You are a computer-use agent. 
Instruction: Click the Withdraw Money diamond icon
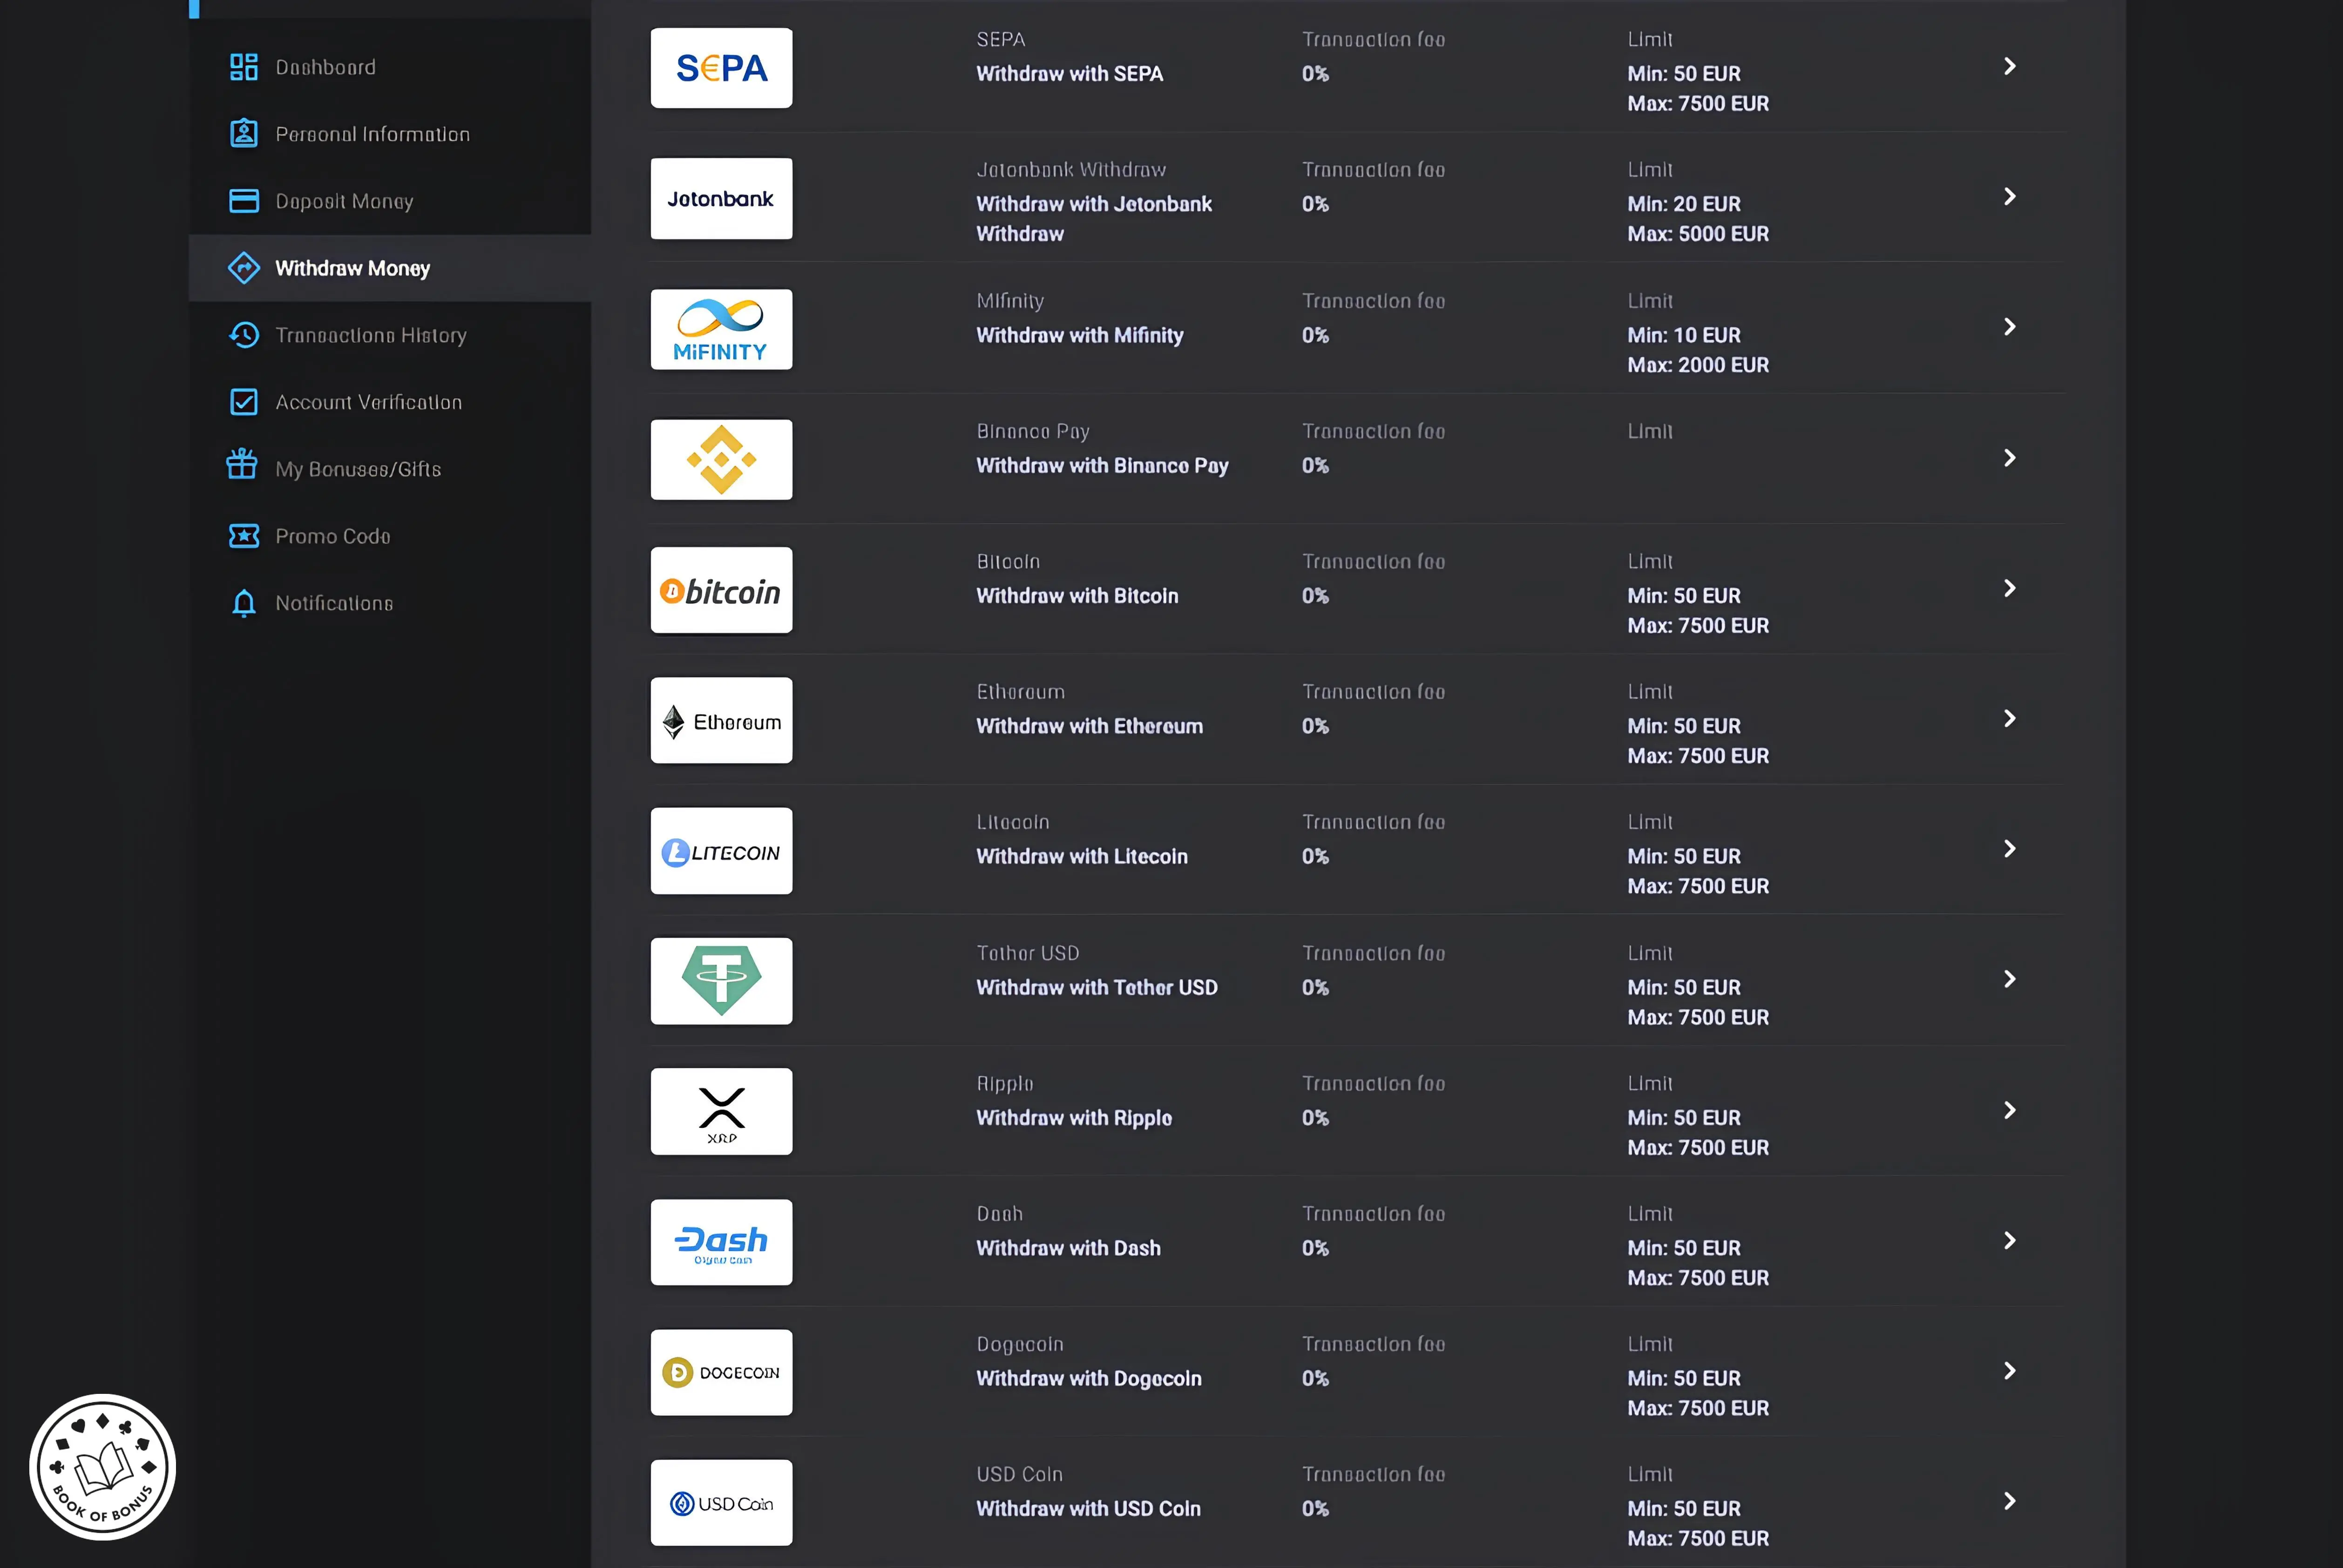243,268
